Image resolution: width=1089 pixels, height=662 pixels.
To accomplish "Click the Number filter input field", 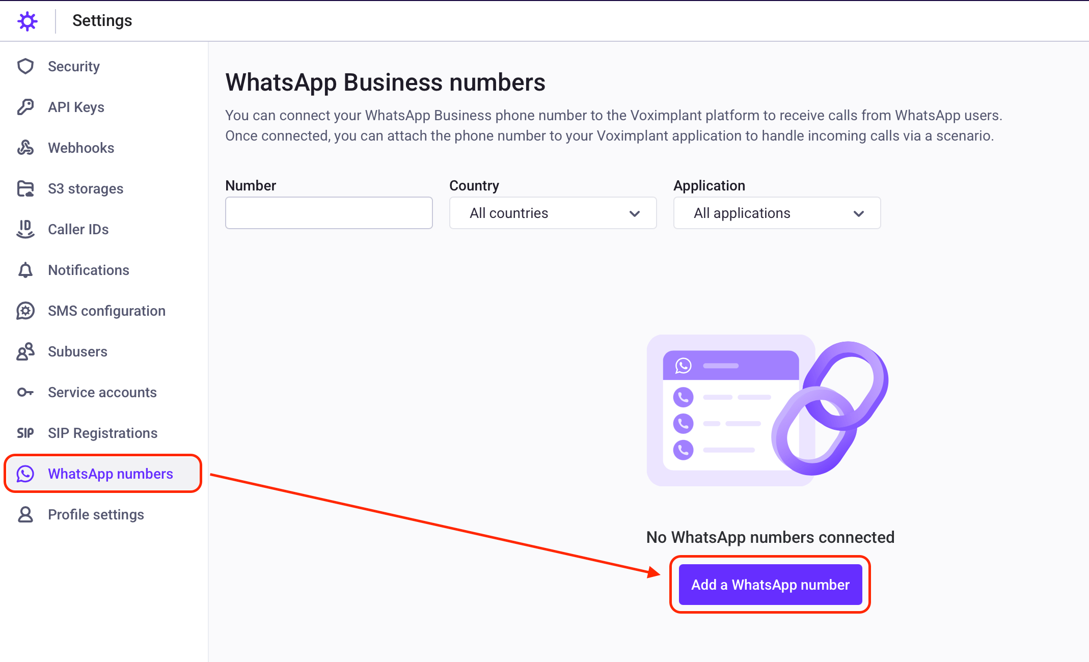I will click(x=329, y=213).
